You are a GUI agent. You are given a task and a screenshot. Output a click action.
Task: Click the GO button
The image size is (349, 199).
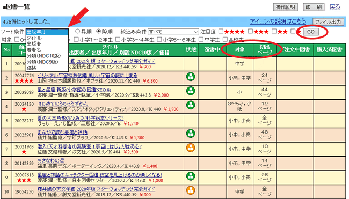tap(311, 32)
